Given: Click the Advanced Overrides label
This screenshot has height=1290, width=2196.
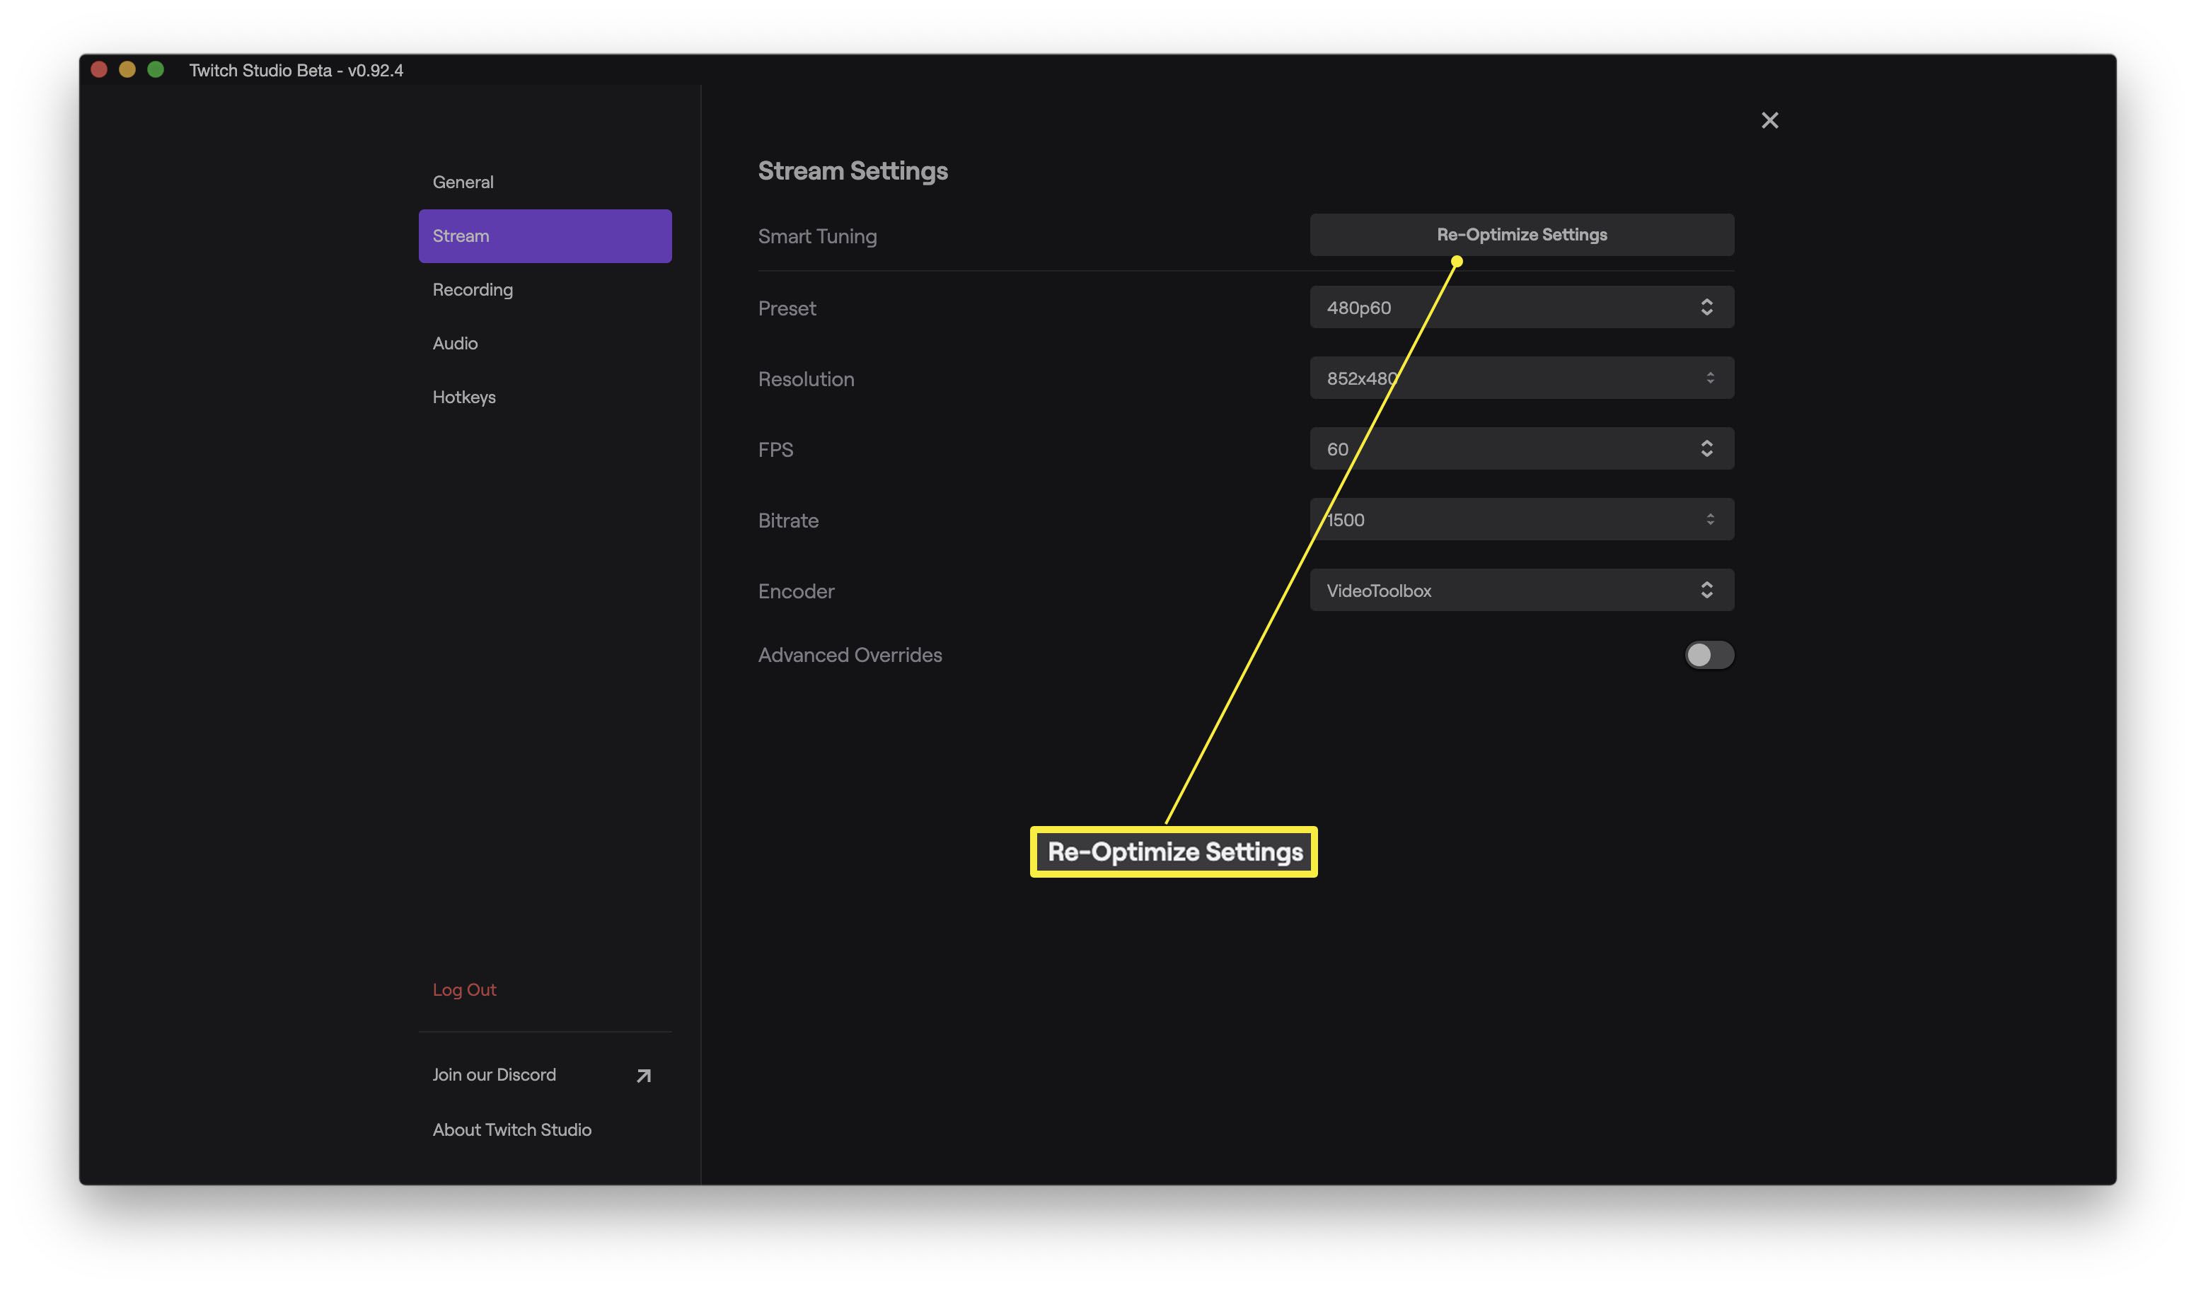Looking at the screenshot, I should (850, 655).
